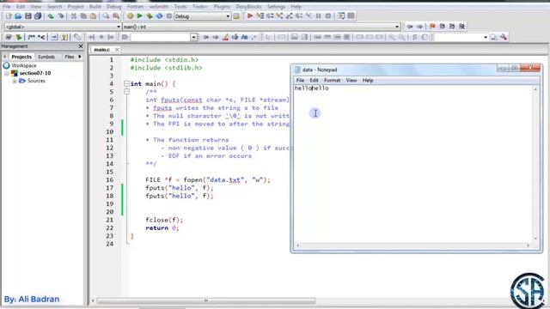This screenshot has height=309, width=550.
Task: Switch to the Files tab in Management
Action: point(70,57)
